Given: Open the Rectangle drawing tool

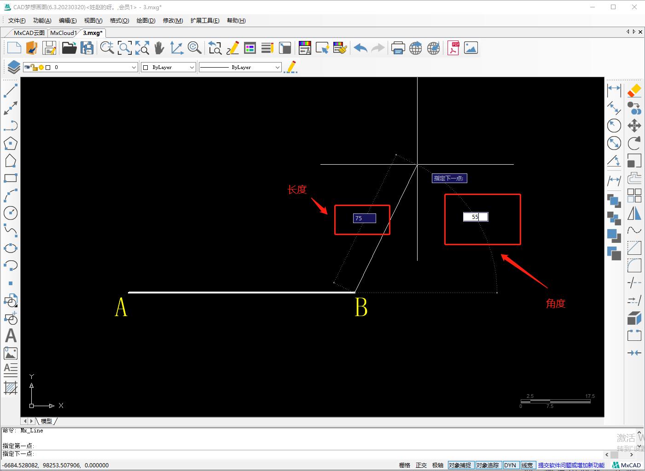Looking at the screenshot, I should pos(11,178).
